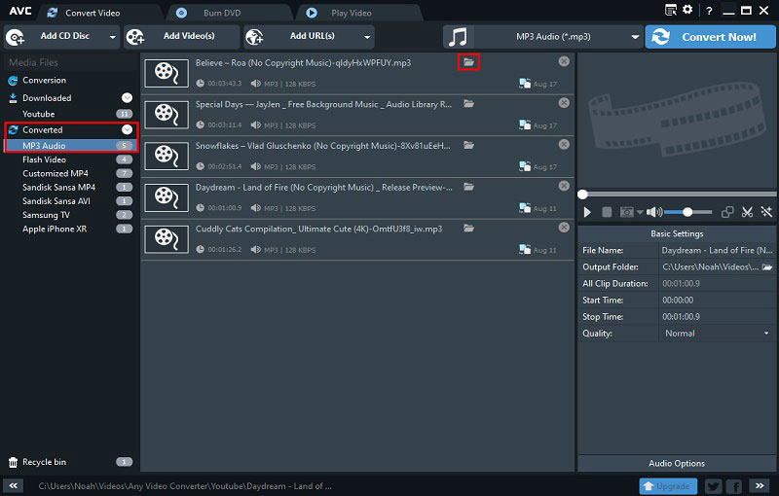Viewport: 779px width, 496px height.
Task: Open the help question mark
Action: 709,11
